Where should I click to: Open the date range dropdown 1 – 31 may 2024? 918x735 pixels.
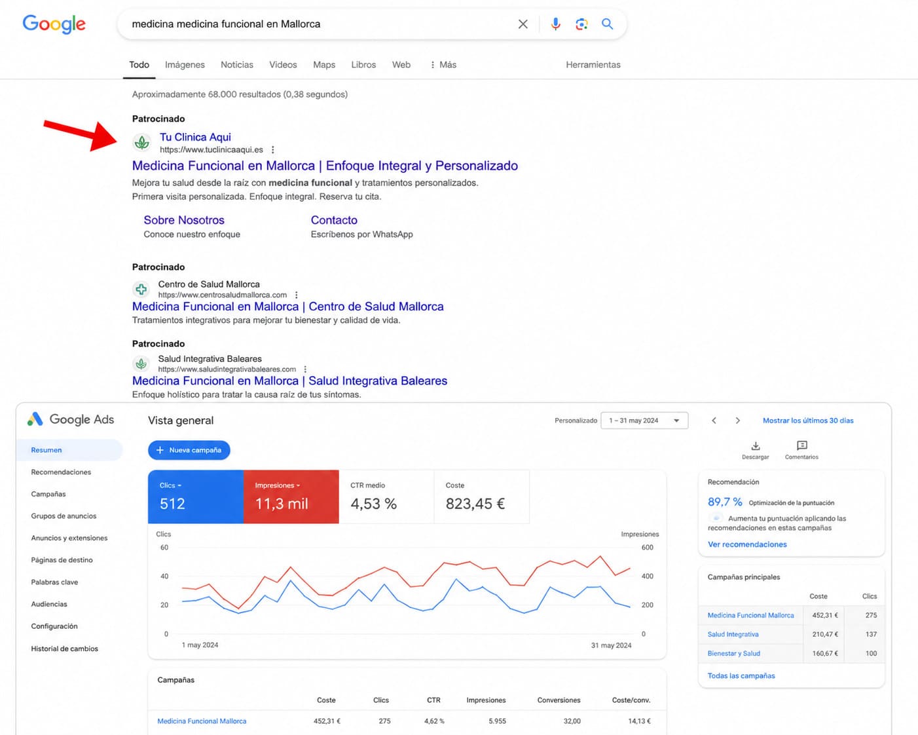click(644, 421)
